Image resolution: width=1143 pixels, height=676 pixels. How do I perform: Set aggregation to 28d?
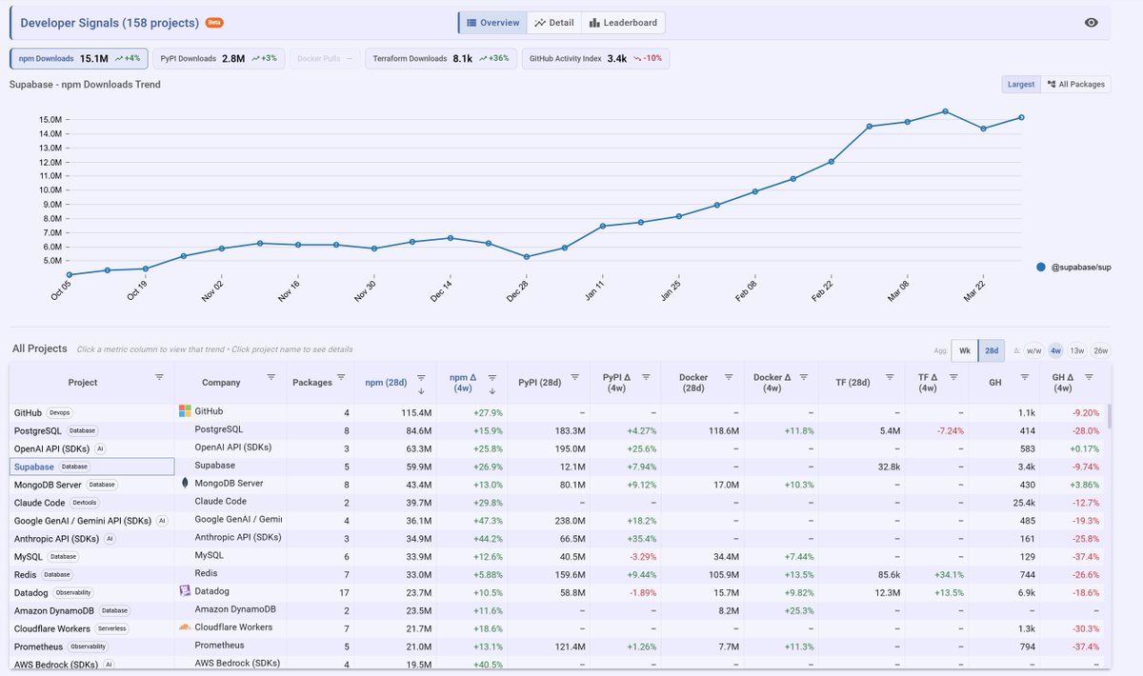[x=992, y=350]
